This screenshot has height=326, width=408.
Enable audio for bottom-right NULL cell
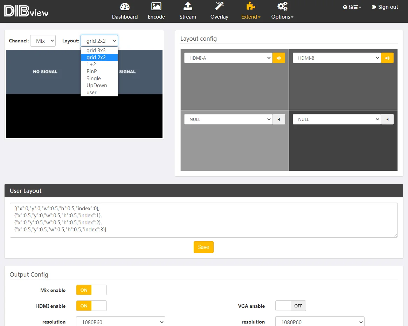387,119
